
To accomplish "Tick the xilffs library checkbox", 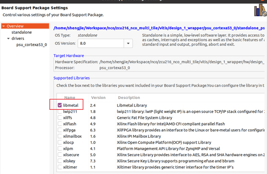I will [60, 118].
